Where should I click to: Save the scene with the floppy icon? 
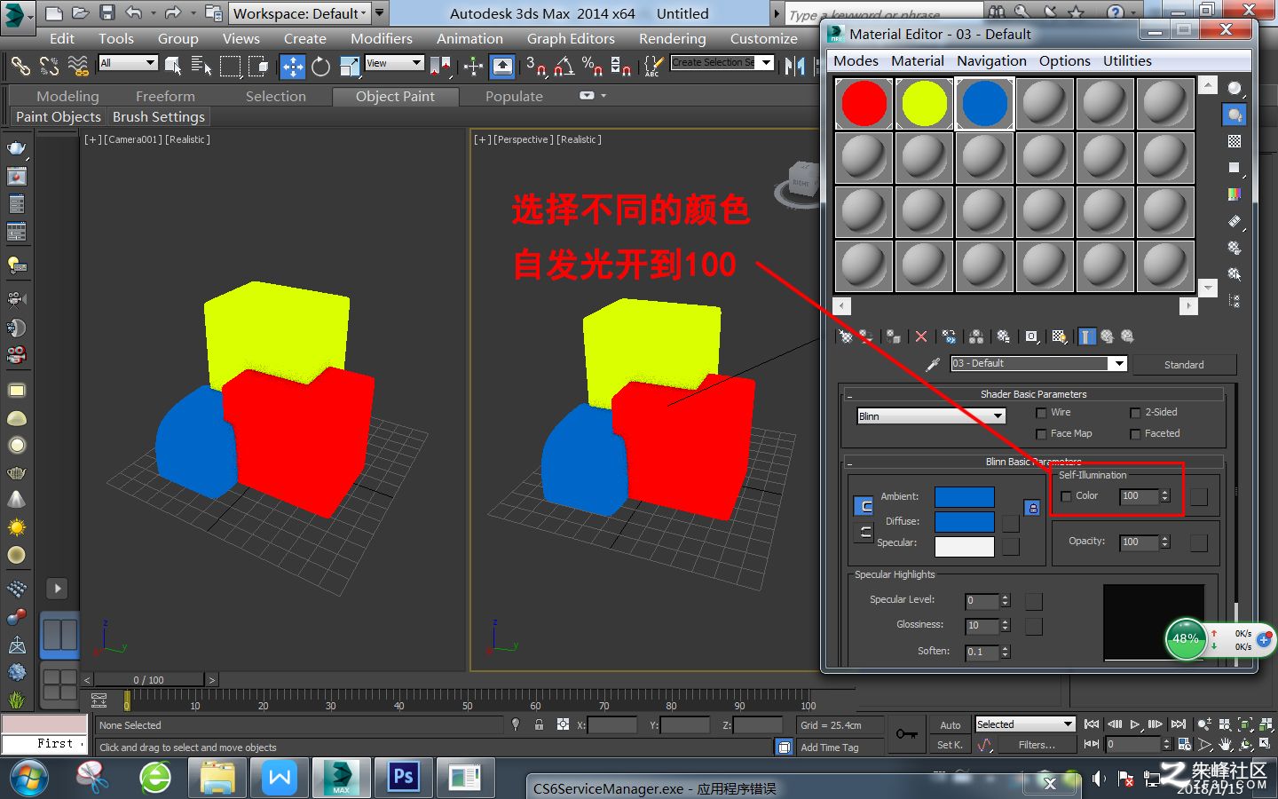(107, 12)
